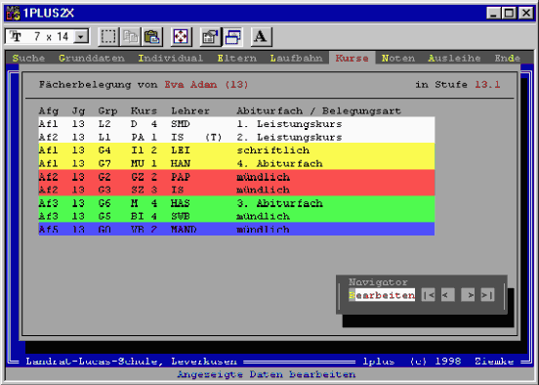Click status text 'Angezeigte Daten bearbeiten'
Viewport: 539px width, 385px height.
pyautogui.click(x=266, y=374)
